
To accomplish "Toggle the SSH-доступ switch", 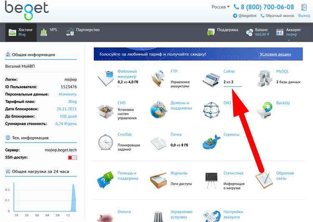I will (72, 157).
